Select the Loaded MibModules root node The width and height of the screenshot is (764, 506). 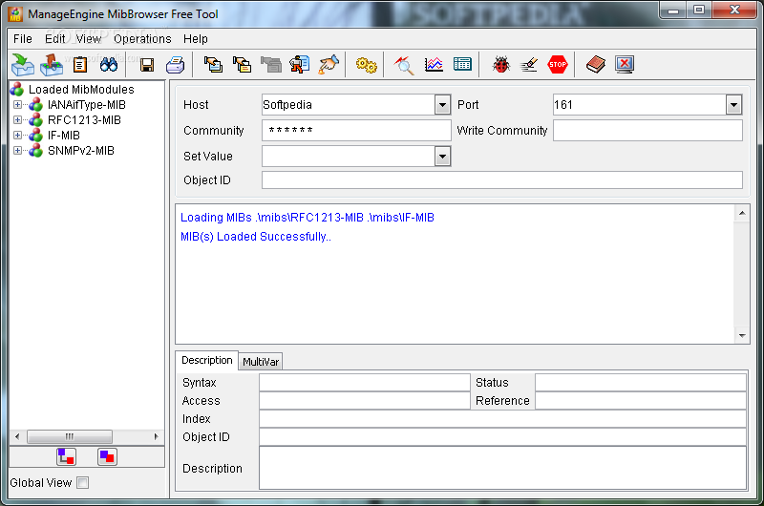click(81, 89)
